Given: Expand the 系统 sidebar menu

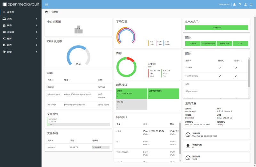Looking at the screenshot, I should click(20, 19).
